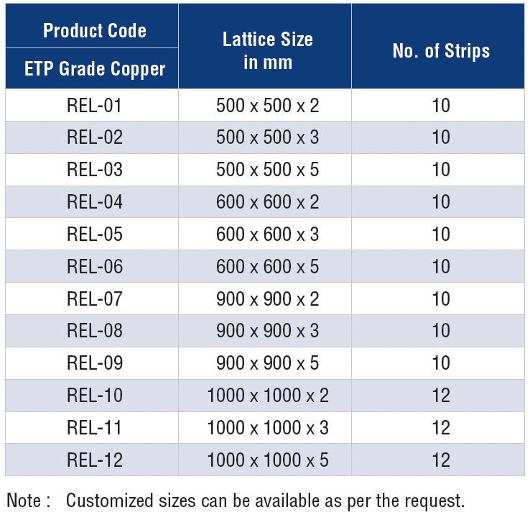Select the REL-01 product code cell
This screenshot has height=515, width=530.
pos(94,106)
